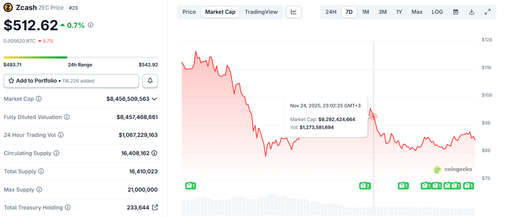Screen dimensions: 509x217
Task: Click the info icon beside the price change percentage
Action: (91, 24)
